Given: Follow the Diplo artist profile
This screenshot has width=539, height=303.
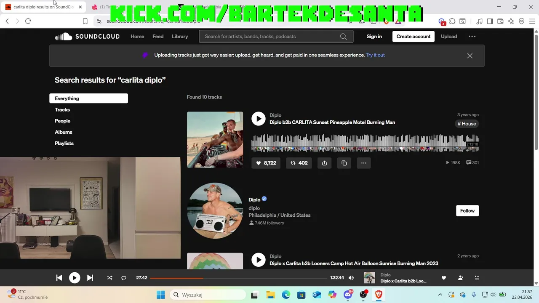Looking at the screenshot, I should (467, 211).
